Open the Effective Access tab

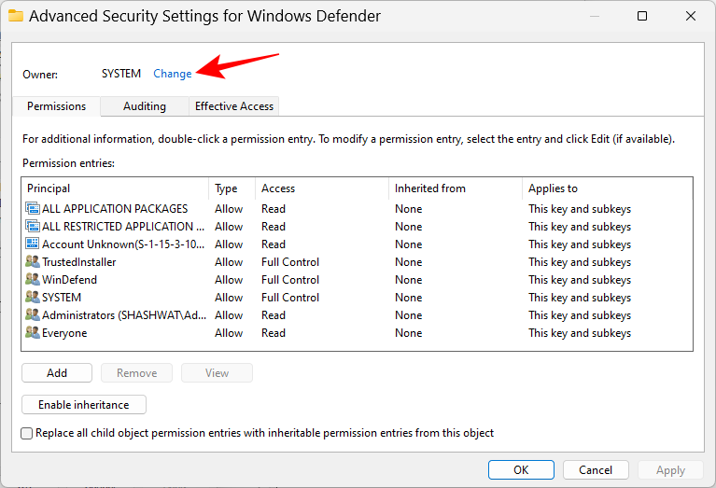tap(233, 106)
